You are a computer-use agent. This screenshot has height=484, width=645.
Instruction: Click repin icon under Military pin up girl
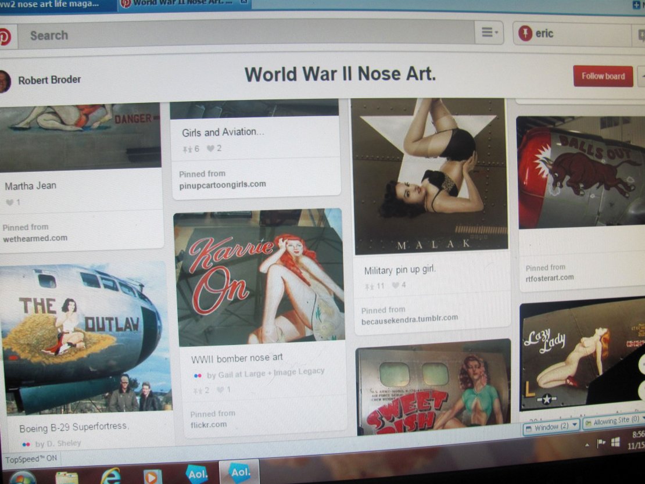370,286
